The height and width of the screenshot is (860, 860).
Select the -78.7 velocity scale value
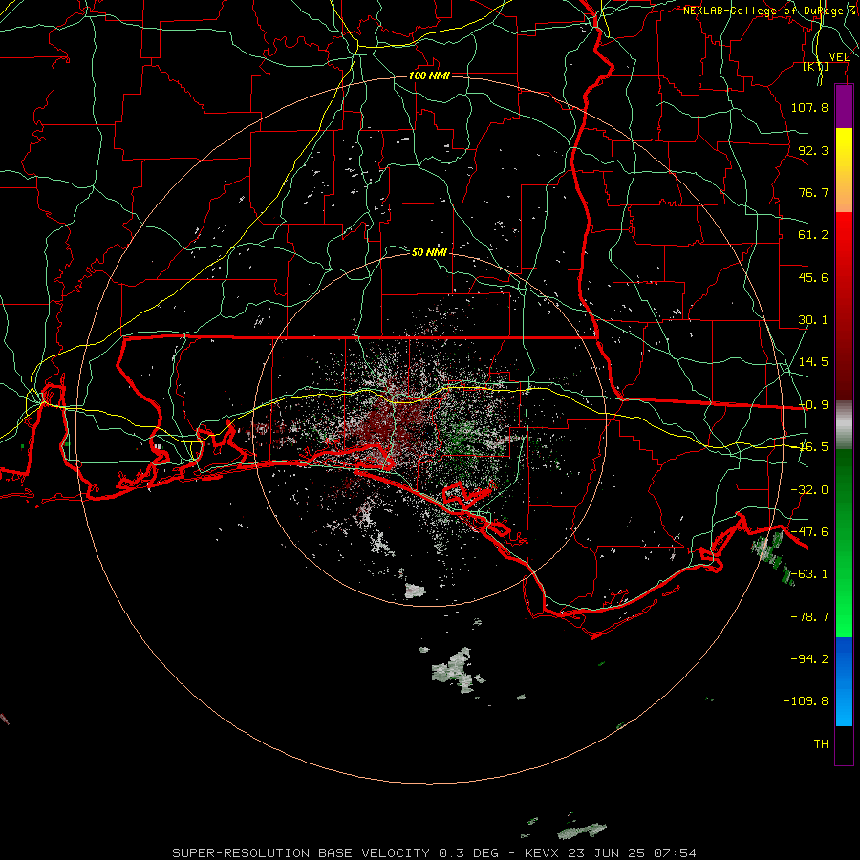click(x=809, y=617)
